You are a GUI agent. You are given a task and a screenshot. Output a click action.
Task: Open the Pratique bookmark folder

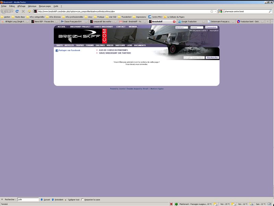click(99, 17)
